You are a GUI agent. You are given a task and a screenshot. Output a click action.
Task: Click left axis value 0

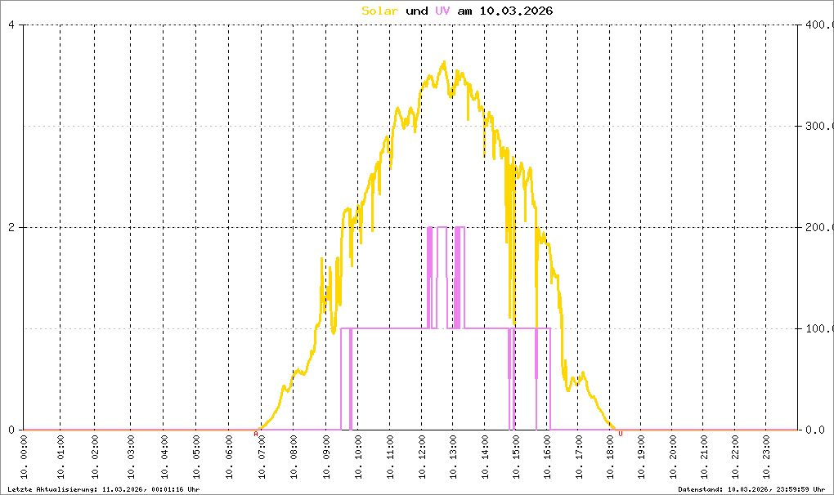point(11,430)
